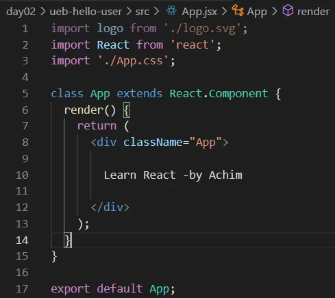The image size is (335, 298).
Task: Click the class symbol icon beside App
Action: click(238, 10)
